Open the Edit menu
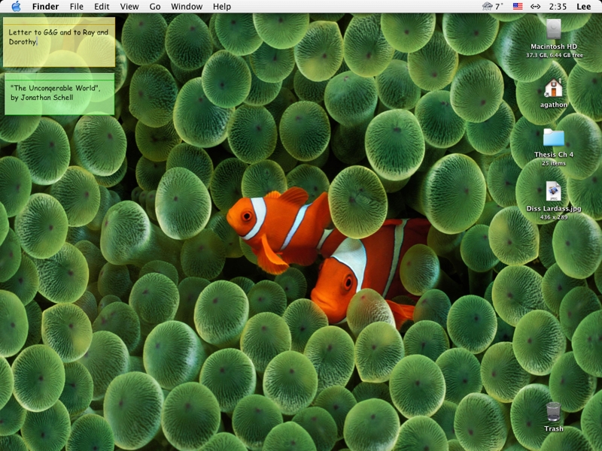The width and height of the screenshot is (602, 451). [x=102, y=7]
